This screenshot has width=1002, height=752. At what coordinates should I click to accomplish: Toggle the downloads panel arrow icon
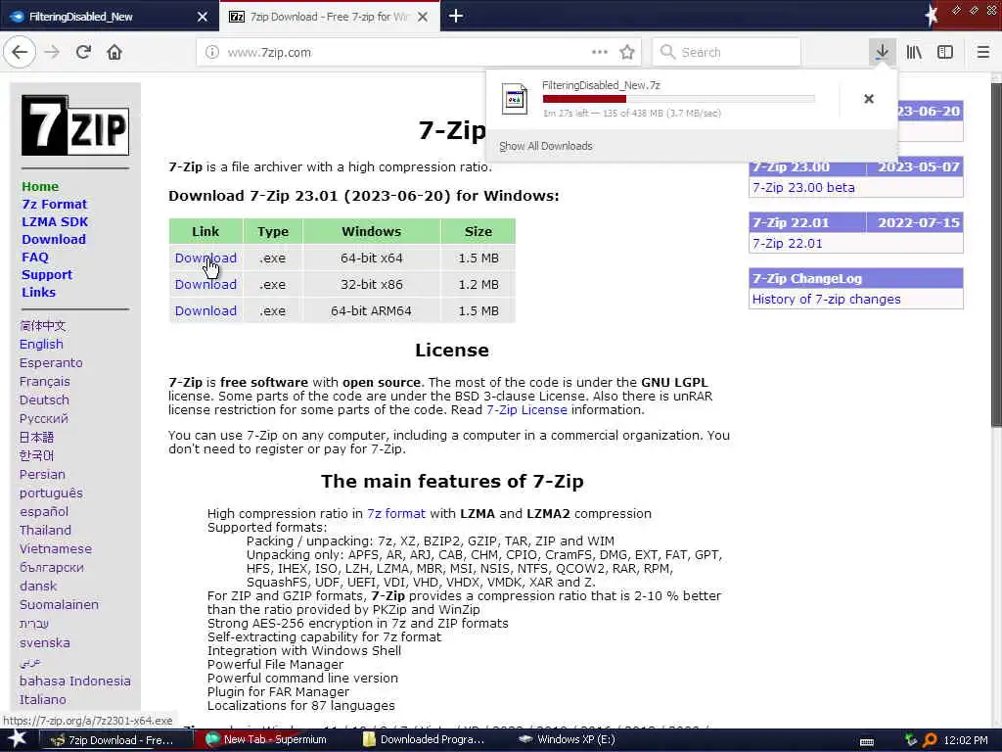(882, 52)
